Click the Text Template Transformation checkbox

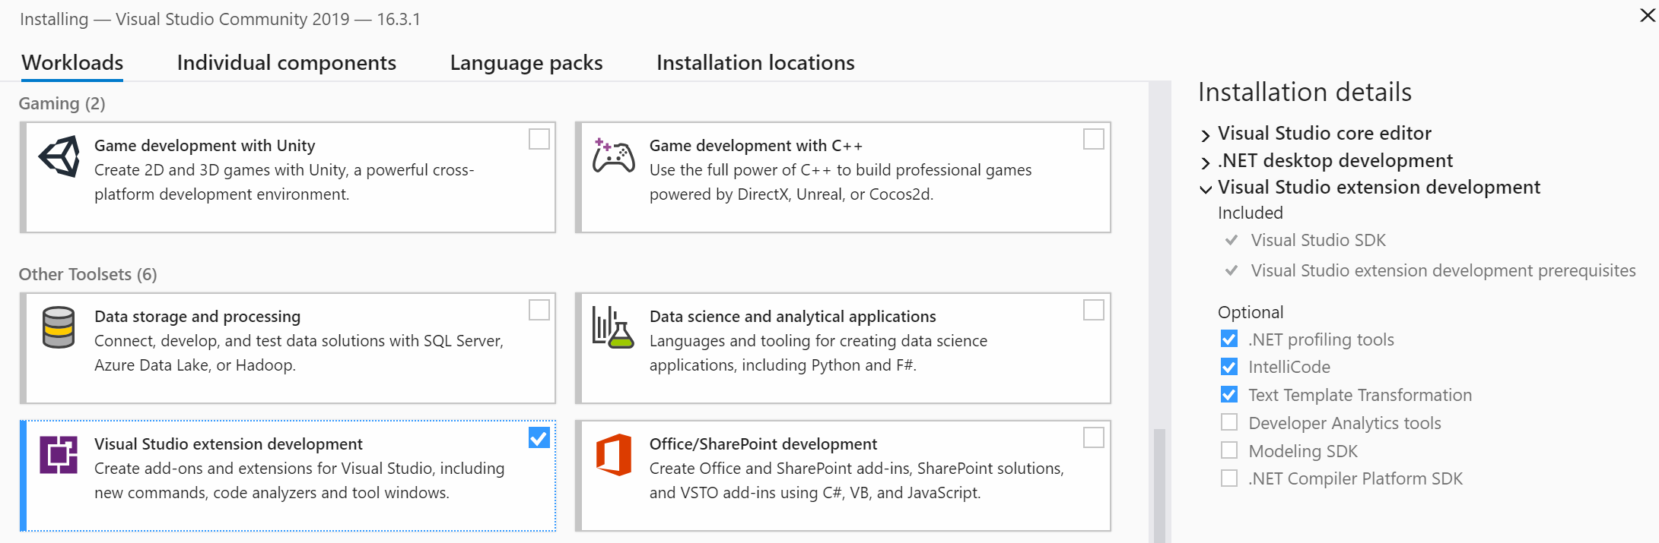[1228, 394]
